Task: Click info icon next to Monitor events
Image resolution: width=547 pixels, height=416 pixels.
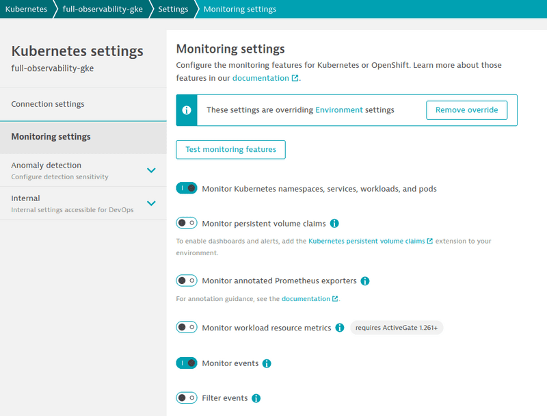Action: 267,363
